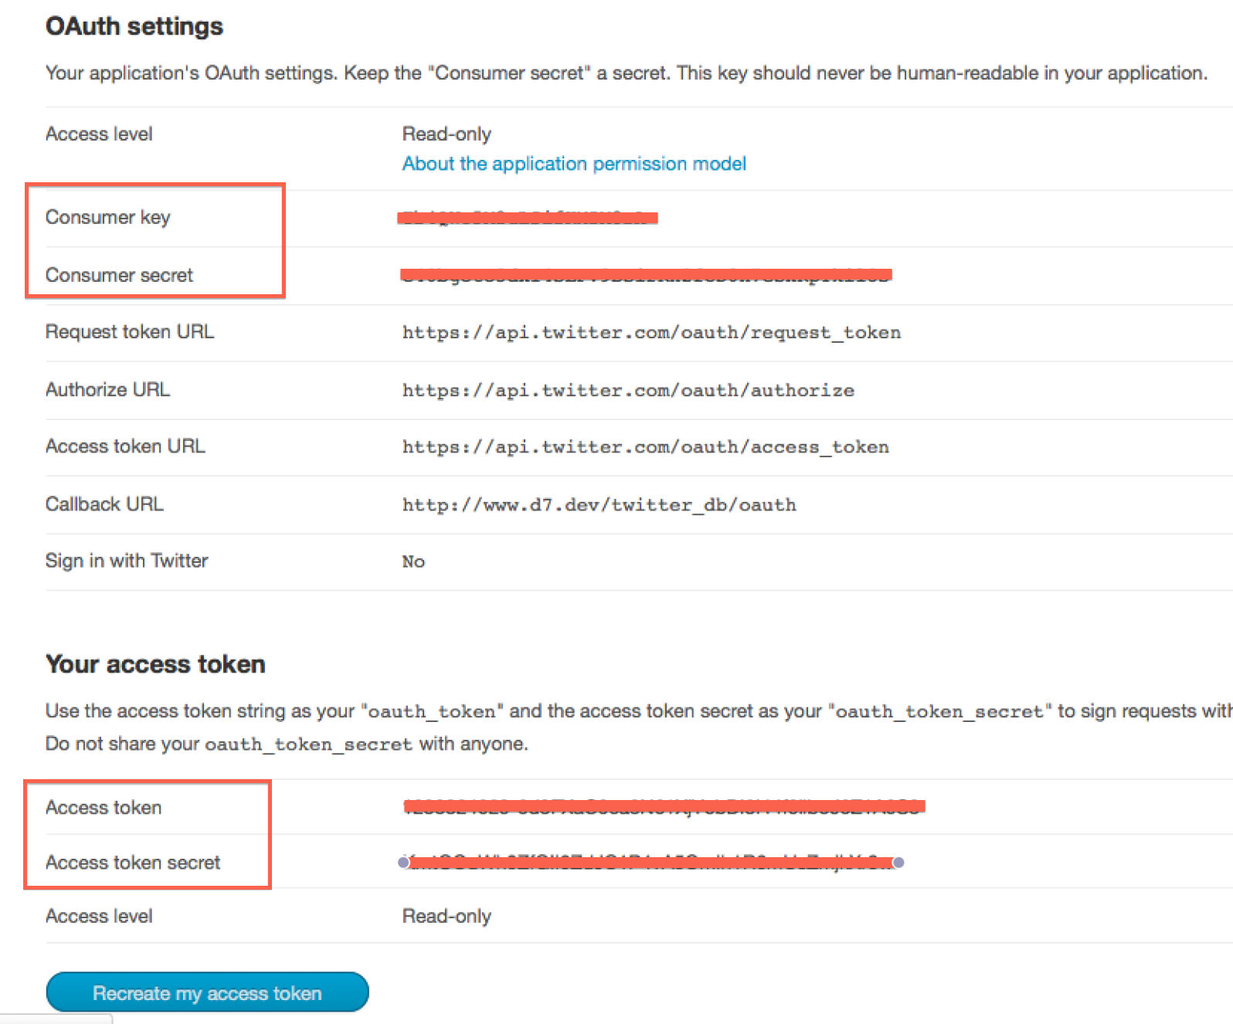Click the Request token URL label
1233x1024 pixels.
click(130, 332)
